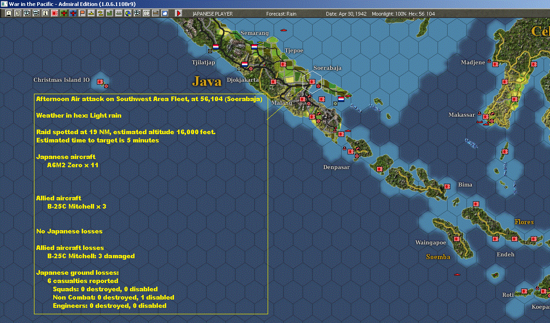
Task: Click the OP toolbar button
Action: point(146,13)
